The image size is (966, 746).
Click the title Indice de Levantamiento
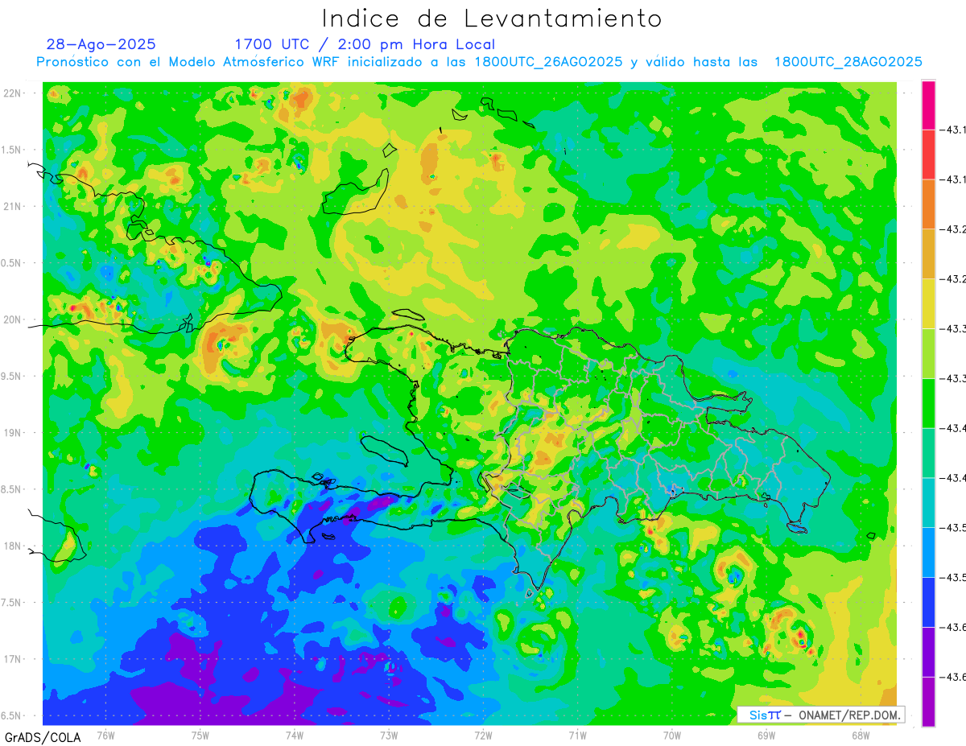tap(492, 19)
